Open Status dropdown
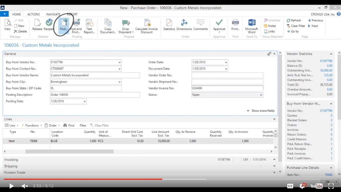Screen dimensions: 341x192 click(261, 95)
